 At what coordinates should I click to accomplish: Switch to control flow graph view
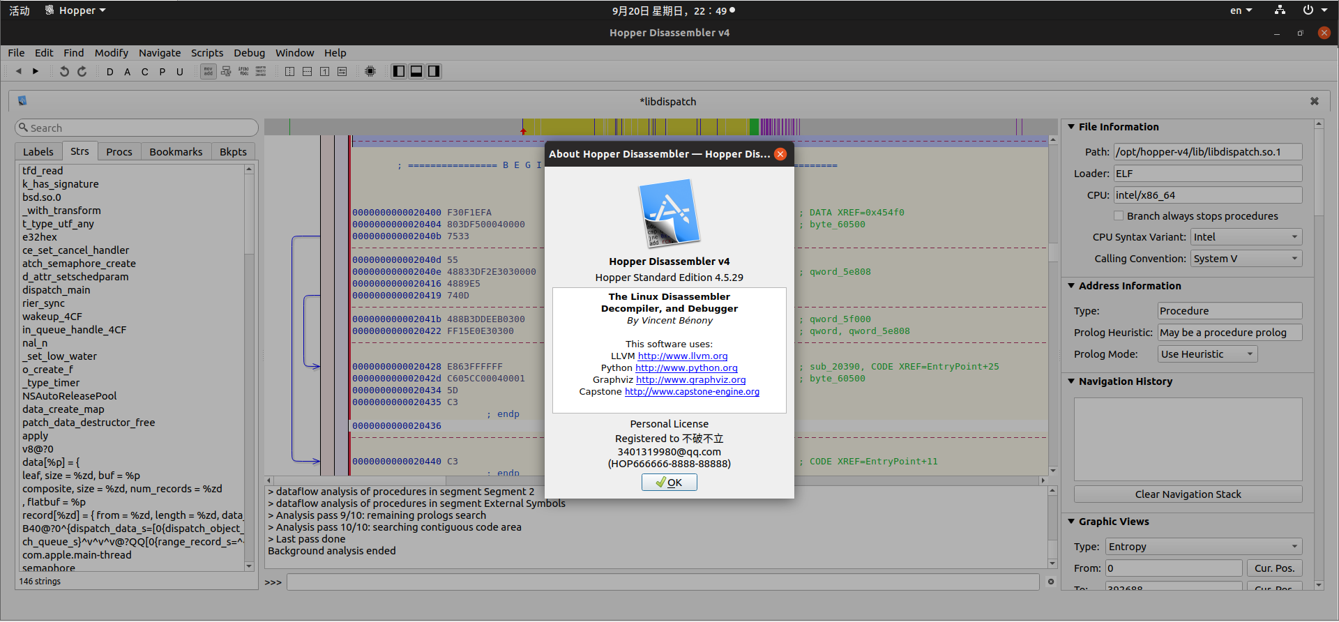click(226, 71)
